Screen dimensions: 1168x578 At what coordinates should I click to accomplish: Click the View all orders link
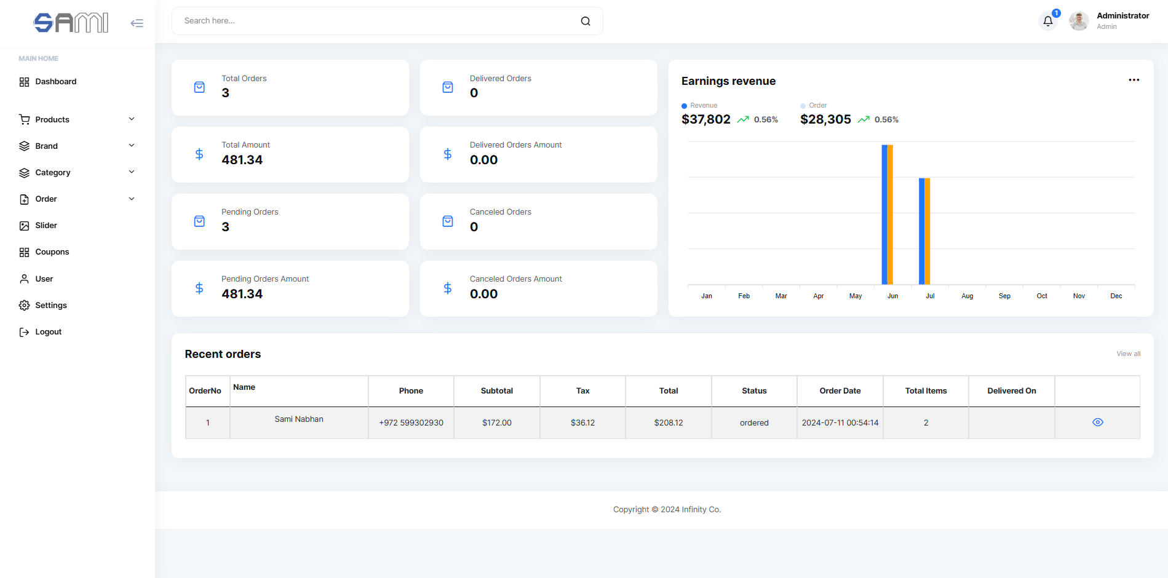coord(1128,354)
